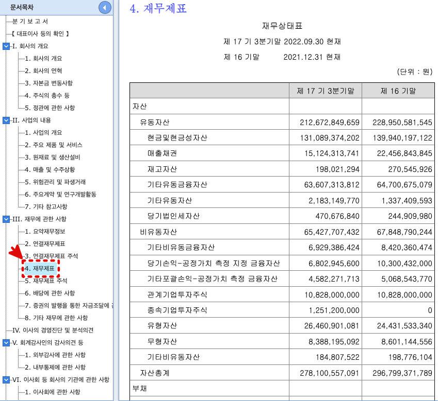This screenshot has width=438, height=401.
Task: Collapse the VI. 이사회 등 회사의 기관 section
Action: [x=6, y=380]
